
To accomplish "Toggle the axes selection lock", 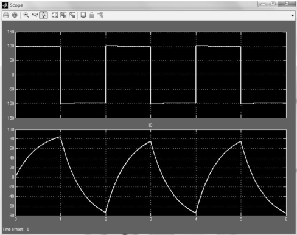I will (x=92, y=15).
